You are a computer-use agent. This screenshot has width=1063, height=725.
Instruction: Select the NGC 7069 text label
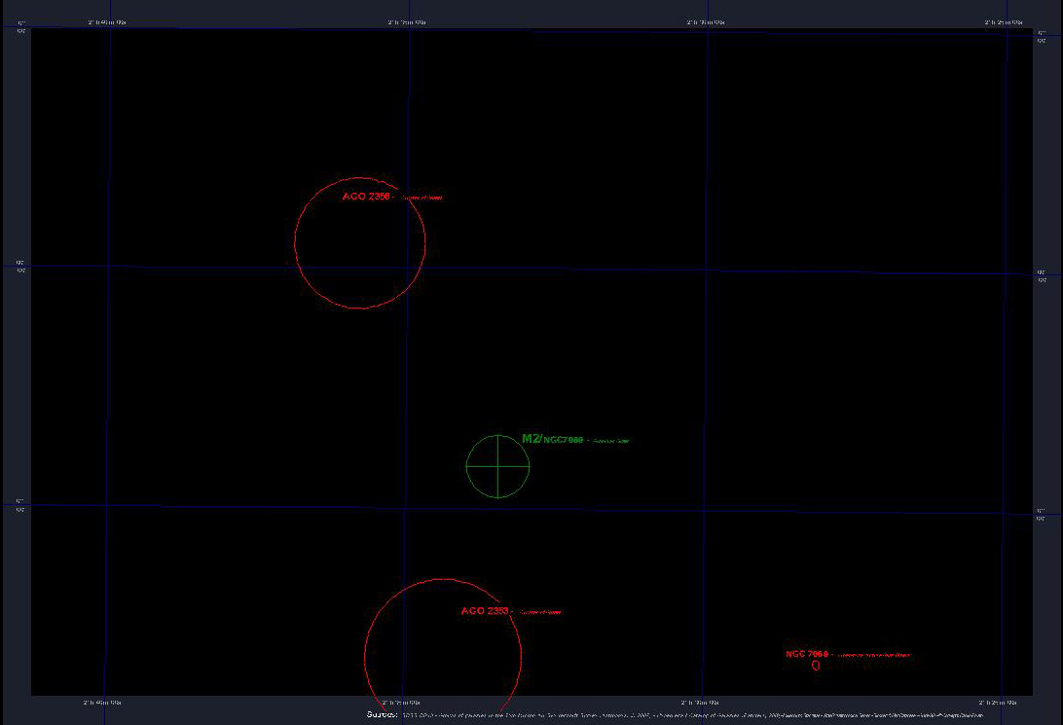point(808,654)
